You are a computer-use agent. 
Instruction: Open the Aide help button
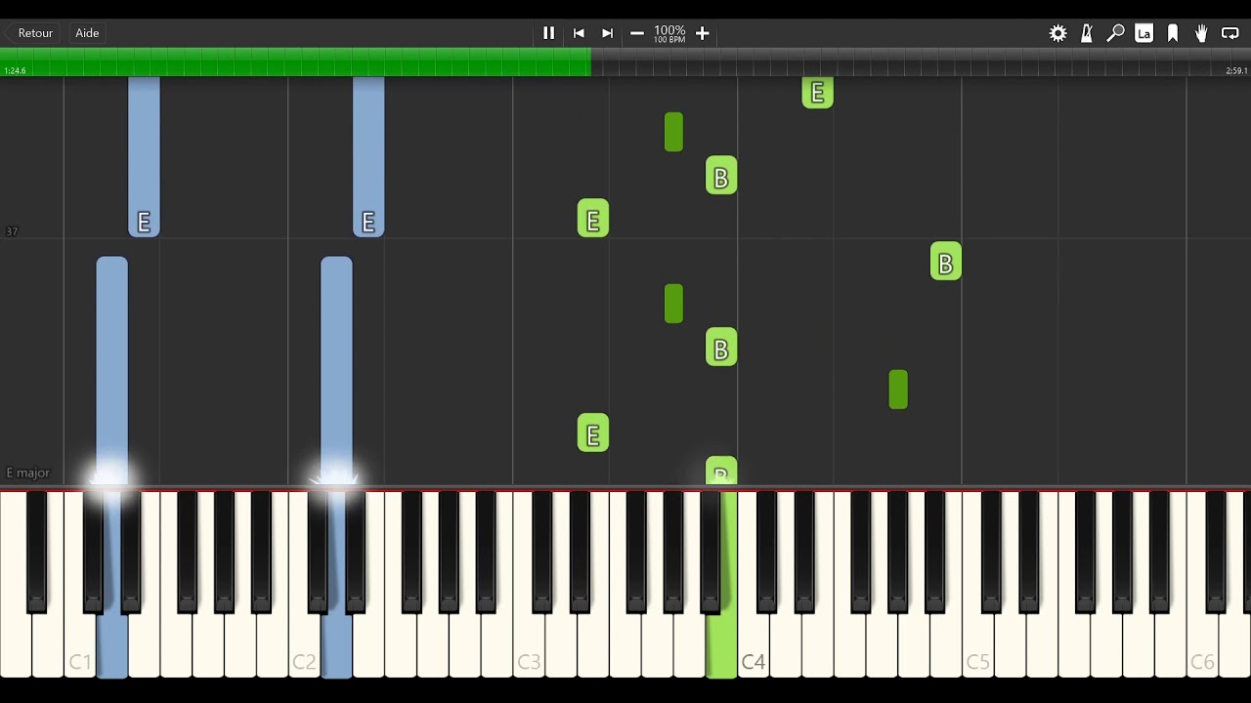coord(87,33)
